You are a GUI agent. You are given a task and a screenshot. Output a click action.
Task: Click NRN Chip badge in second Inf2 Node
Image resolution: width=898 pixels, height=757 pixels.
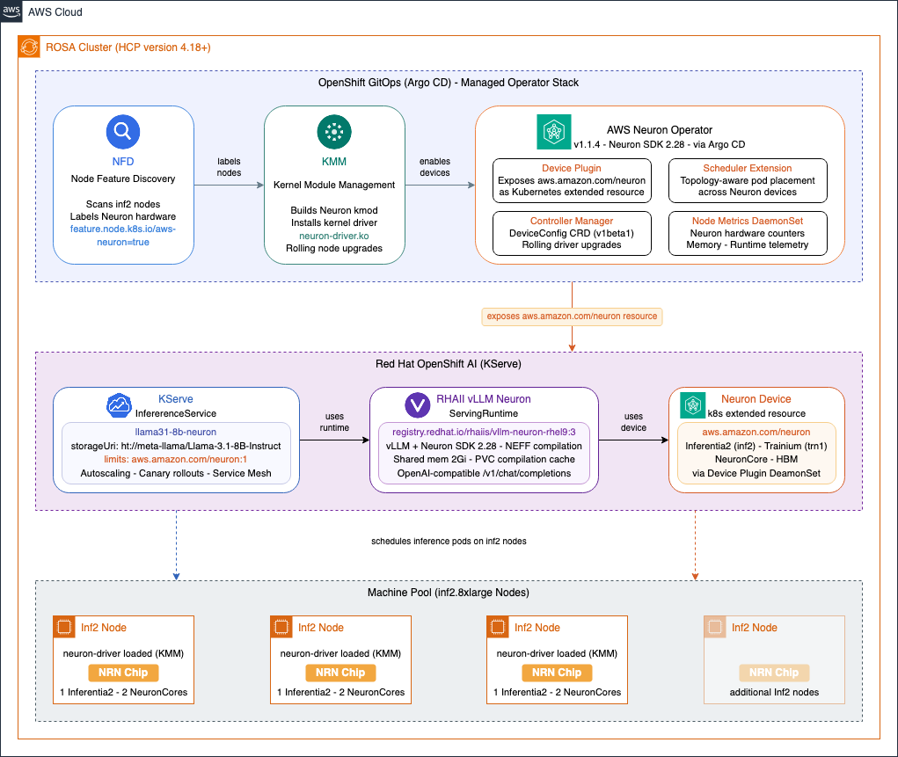pyautogui.click(x=340, y=673)
